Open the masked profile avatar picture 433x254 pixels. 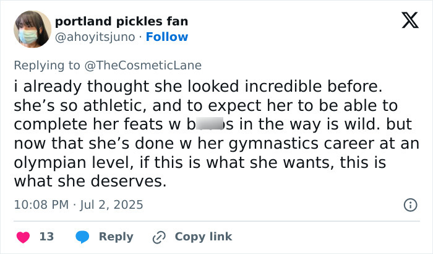[x=32, y=29]
